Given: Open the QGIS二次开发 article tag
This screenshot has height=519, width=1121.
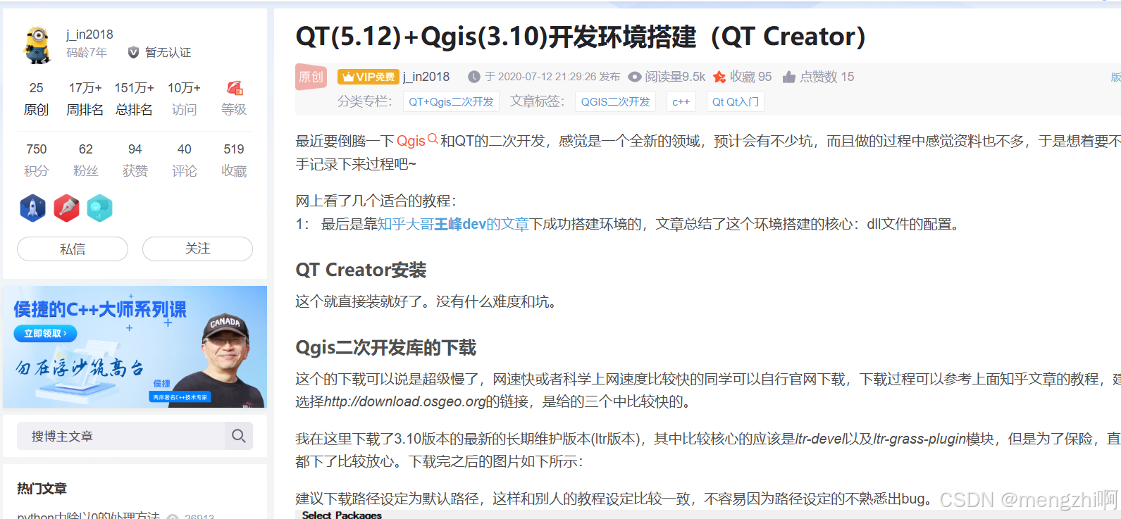Looking at the screenshot, I should (x=615, y=101).
